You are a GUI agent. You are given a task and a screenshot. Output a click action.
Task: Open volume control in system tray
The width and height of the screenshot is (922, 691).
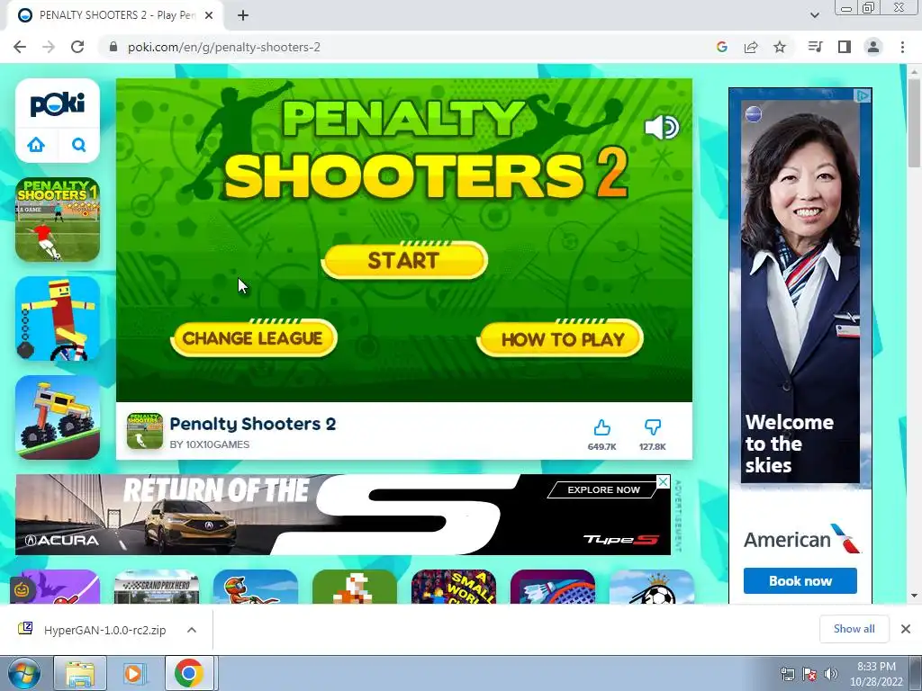(831, 674)
